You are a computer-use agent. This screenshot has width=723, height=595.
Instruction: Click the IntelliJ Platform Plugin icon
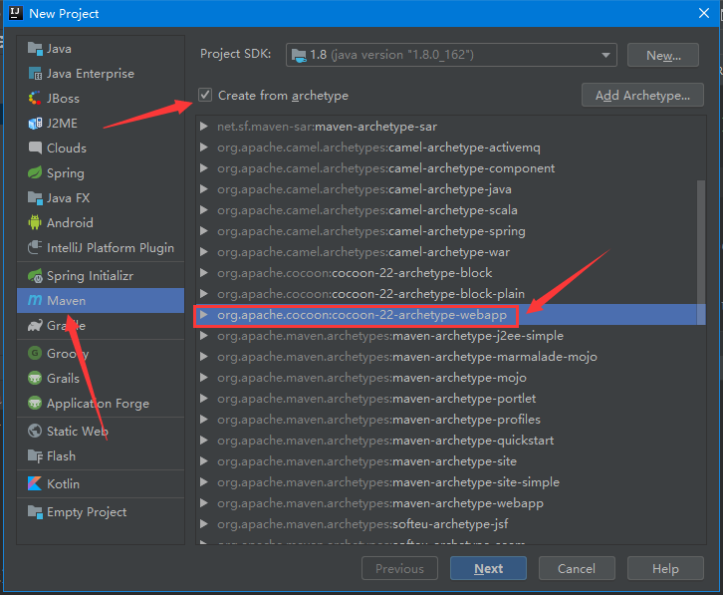35,248
